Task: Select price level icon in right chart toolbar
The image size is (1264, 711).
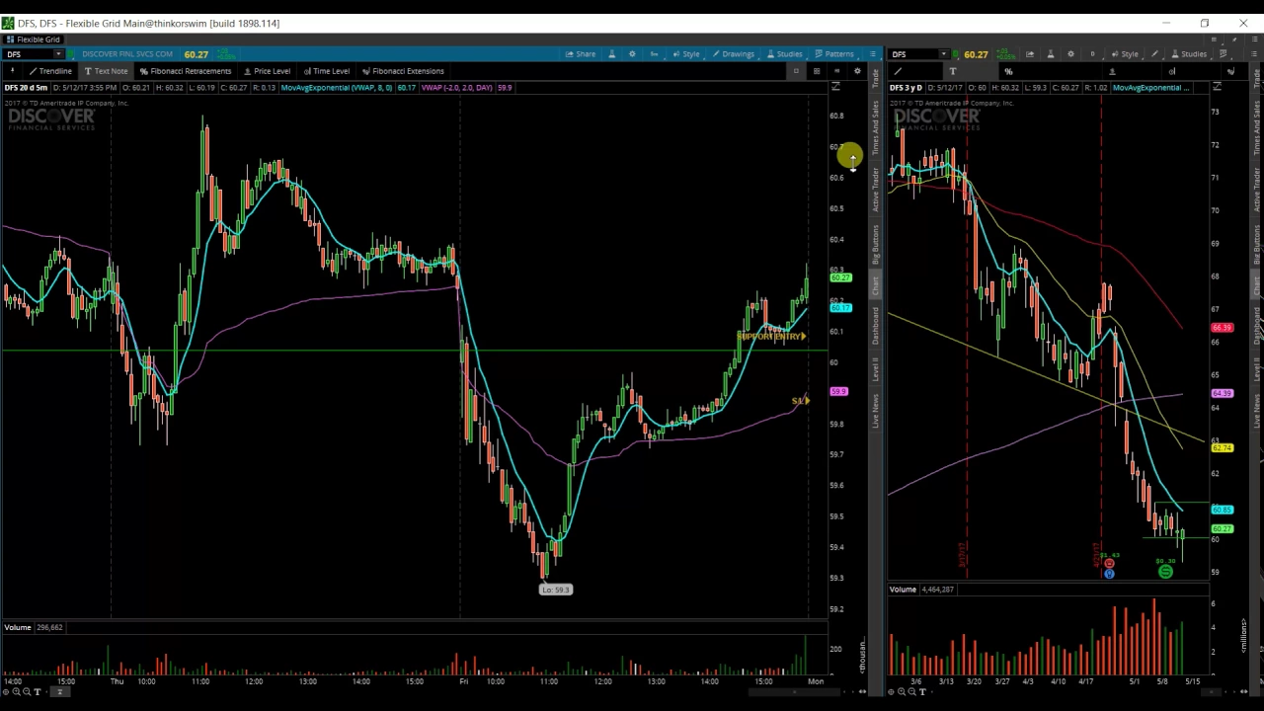Action: [1112, 71]
